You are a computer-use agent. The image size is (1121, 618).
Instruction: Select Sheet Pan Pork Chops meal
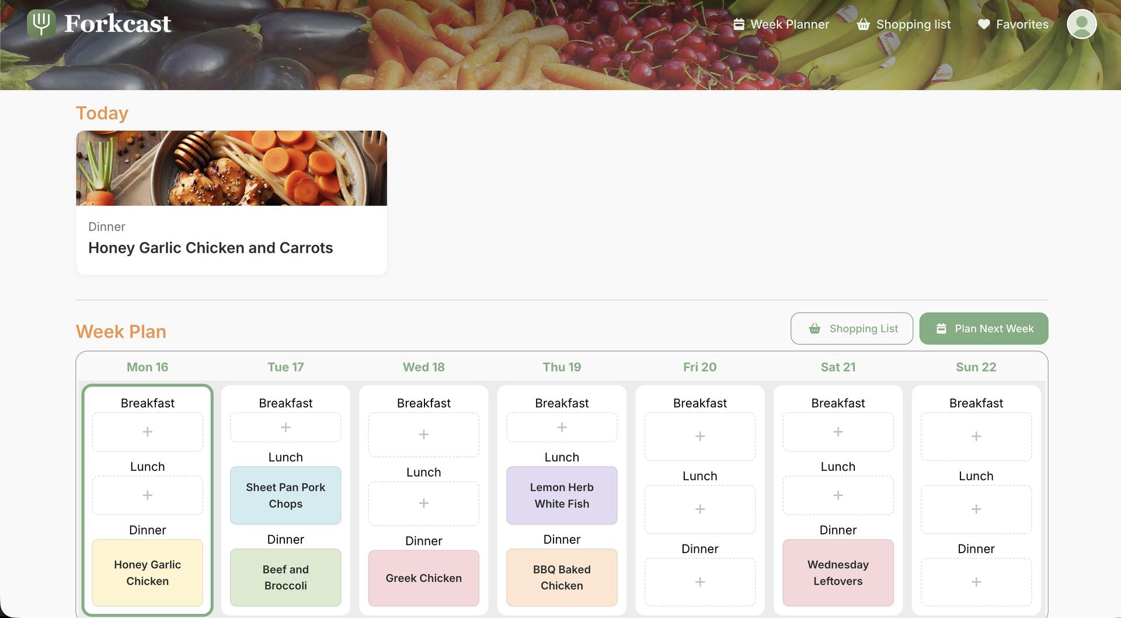coord(286,495)
